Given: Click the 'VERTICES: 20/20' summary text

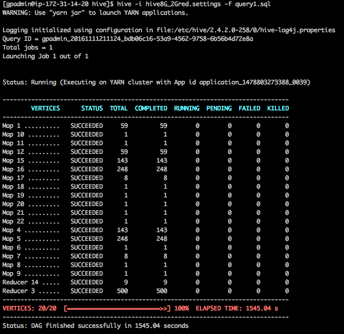Looking at the screenshot, I should click(30, 308).
